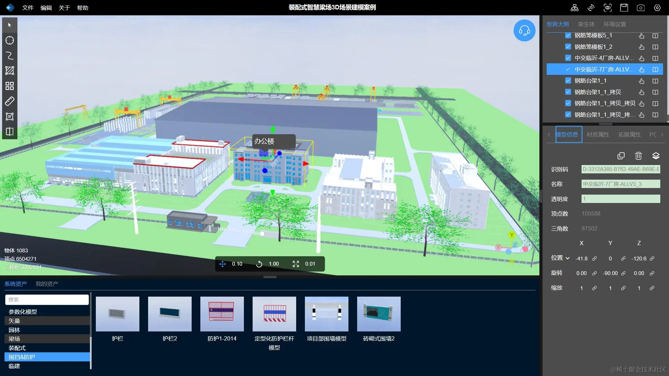The height and width of the screenshot is (376, 669).
Task: Toggle checkbox for 钢筋台架1_1
Action: pyautogui.click(x=568, y=81)
